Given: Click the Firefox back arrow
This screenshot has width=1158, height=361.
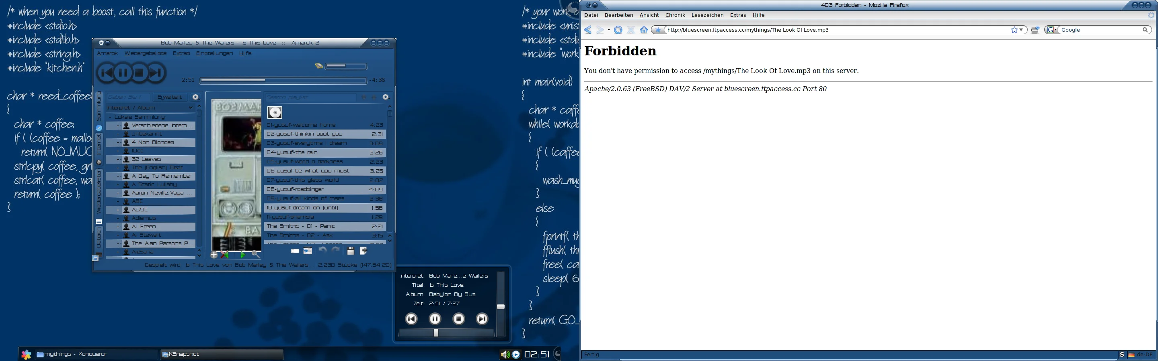Looking at the screenshot, I should click(x=587, y=30).
